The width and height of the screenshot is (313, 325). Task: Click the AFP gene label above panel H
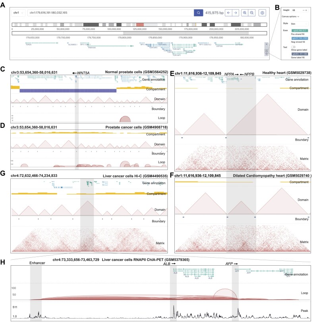tap(229, 264)
